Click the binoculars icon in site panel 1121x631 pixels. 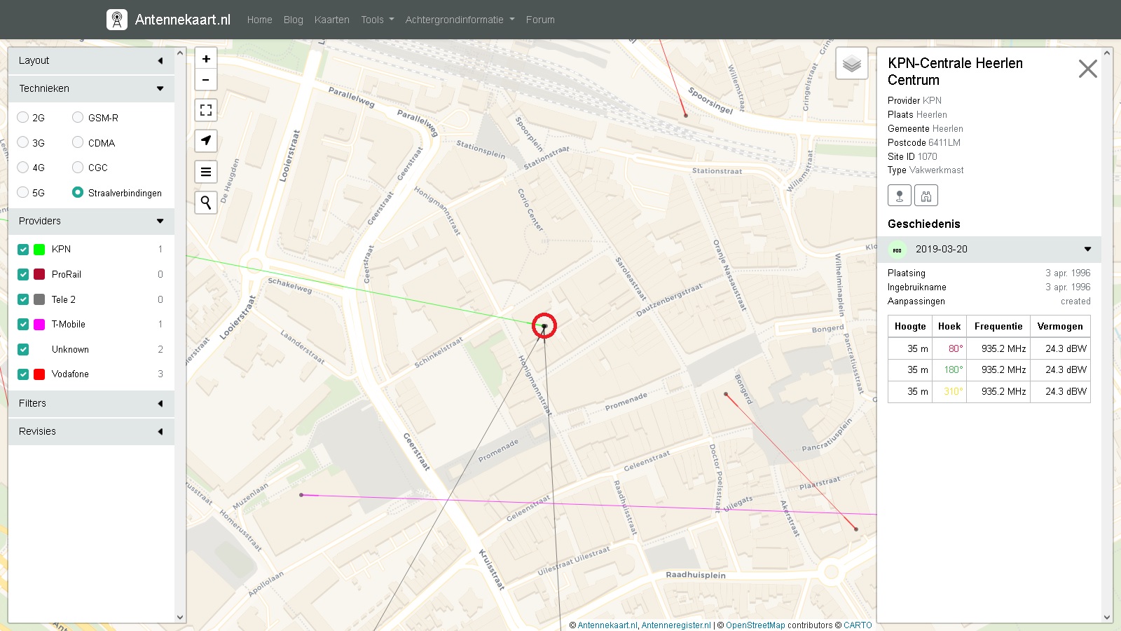[x=926, y=196]
